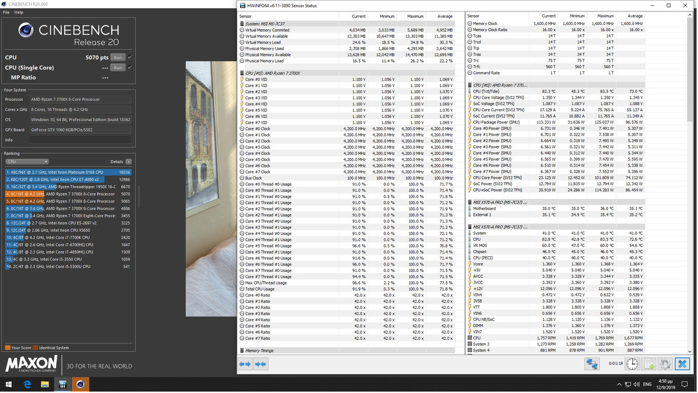The image size is (698, 393).
Task: Click the expand columns arrows button in HWiNFO
Action: click(245, 364)
